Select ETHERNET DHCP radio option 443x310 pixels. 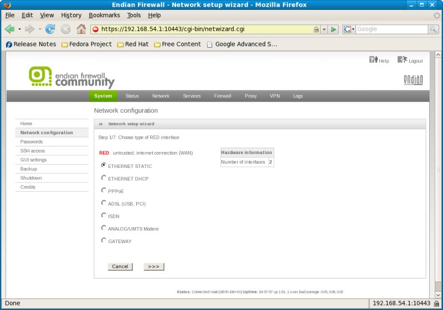coord(104,177)
